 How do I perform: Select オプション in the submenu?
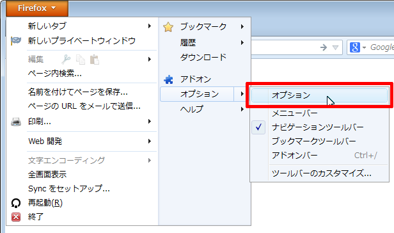click(x=319, y=95)
